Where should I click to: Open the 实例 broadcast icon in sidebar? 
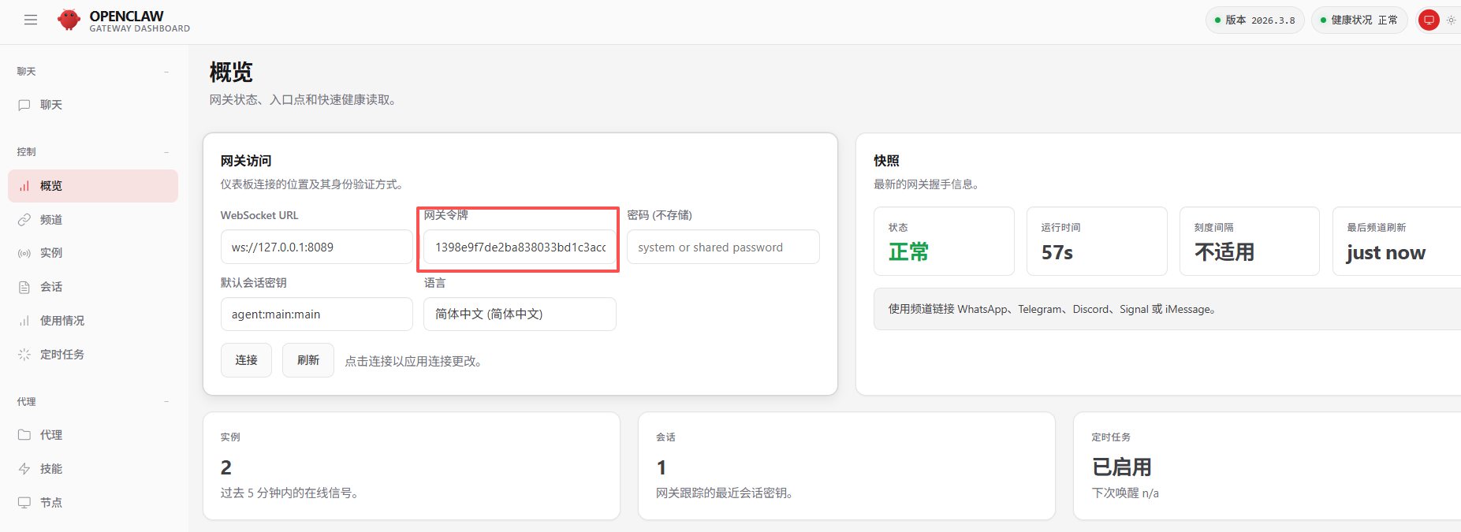[x=24, y=253]
